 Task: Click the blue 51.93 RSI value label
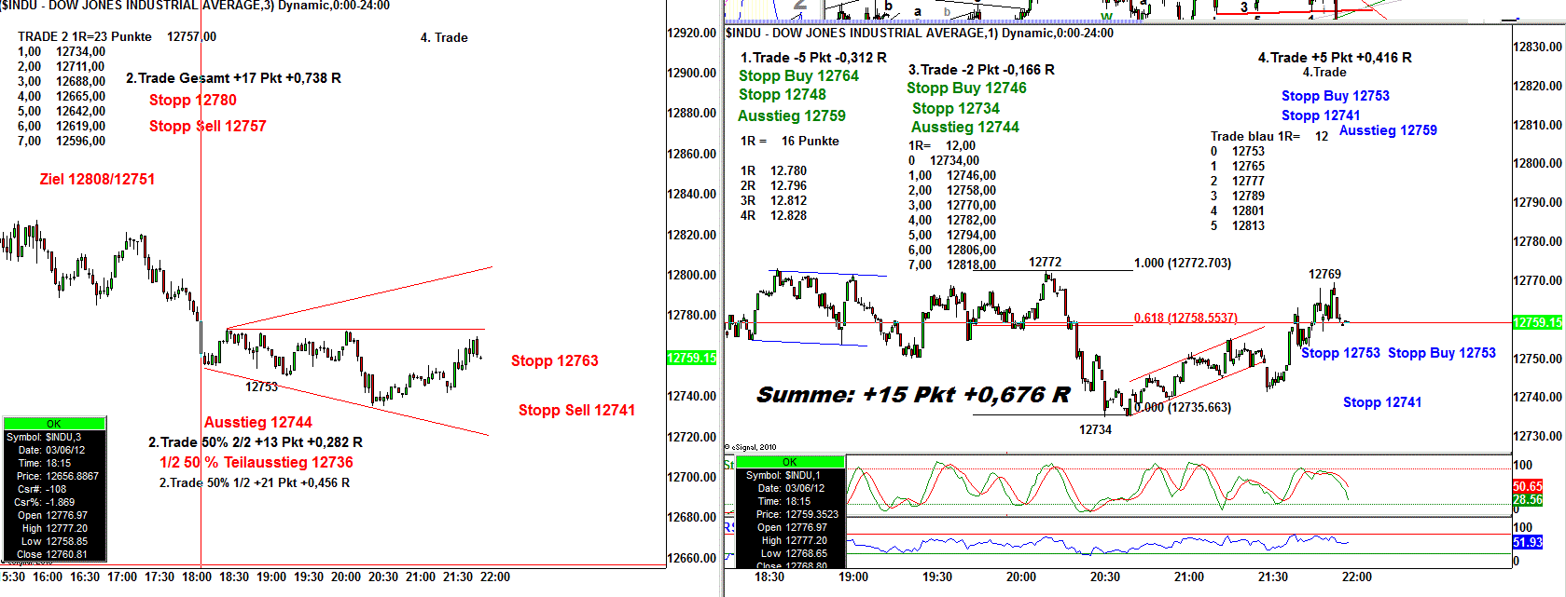point(1527,542)
